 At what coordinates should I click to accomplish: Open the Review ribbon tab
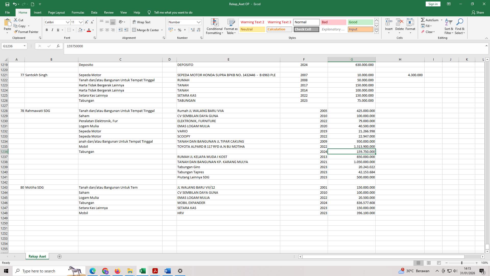(x=109, y=12)
